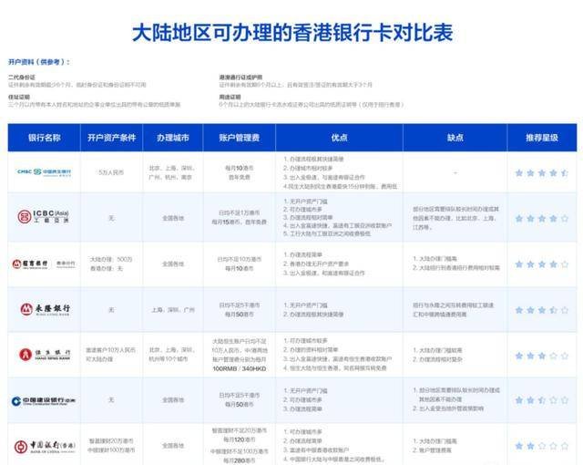Image resolution: width=583 pixels, height=465 pixels.
Task: Click the 开户资产条件 column header
Action: tap(111, 138)
